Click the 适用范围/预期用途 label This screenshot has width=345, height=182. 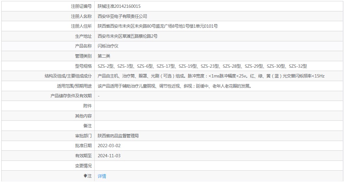pos(74,86)
